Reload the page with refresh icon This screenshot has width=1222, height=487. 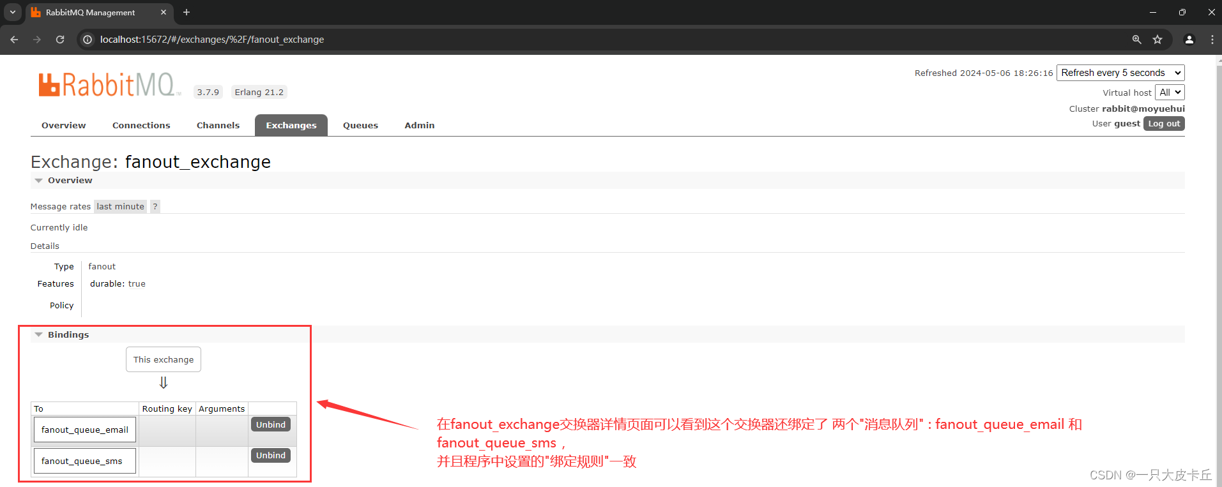60,40
